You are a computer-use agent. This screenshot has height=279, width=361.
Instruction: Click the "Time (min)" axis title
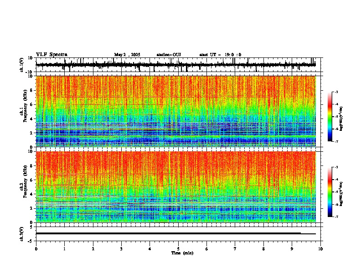pyautogui.click(x=182, y=253)
